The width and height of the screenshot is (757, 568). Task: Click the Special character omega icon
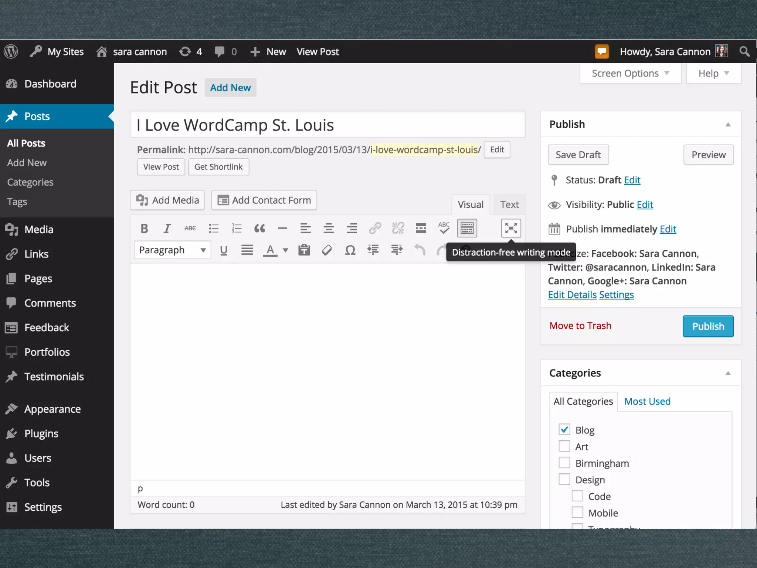pyautogui.click(x=350, y=250)
